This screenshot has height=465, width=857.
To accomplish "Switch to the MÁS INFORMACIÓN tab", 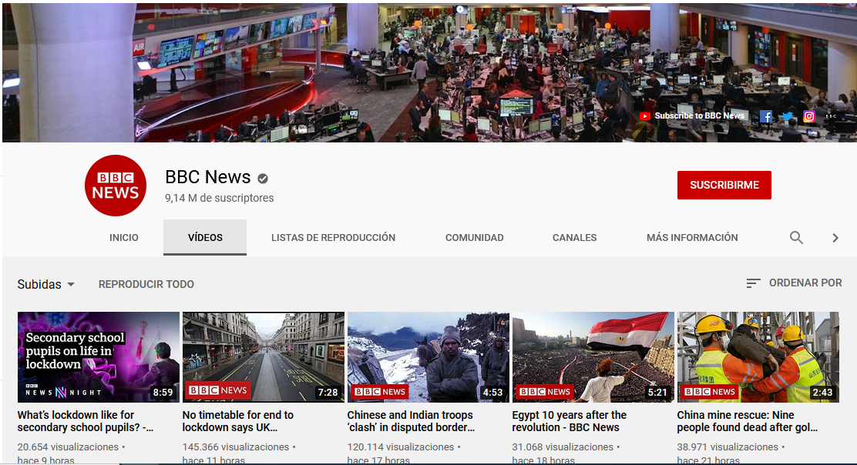I will pyautogui.click(x=692, y=237).
